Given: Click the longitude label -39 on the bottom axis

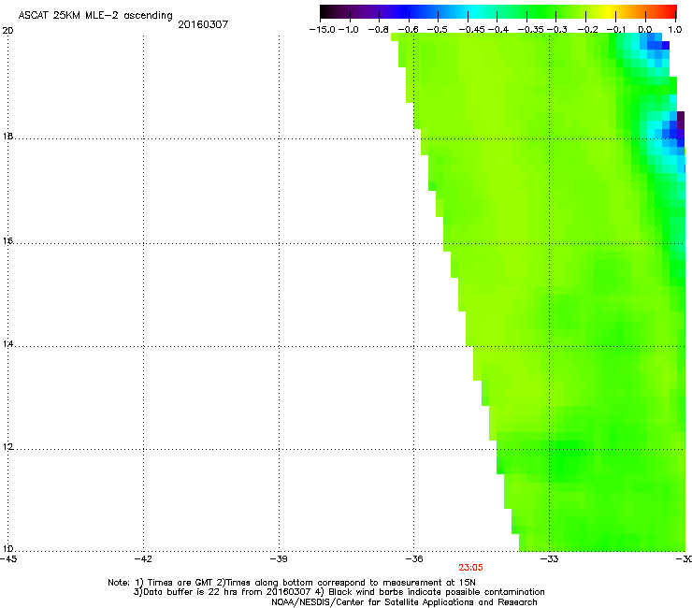Looking at the screenshot, I should [x=279, y=559].
